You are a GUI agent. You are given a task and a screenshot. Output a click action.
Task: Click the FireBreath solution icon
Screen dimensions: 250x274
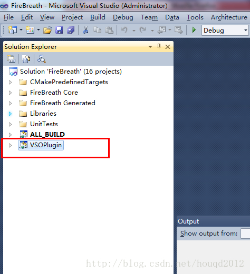pyautogui.click(x=13, y=72)
